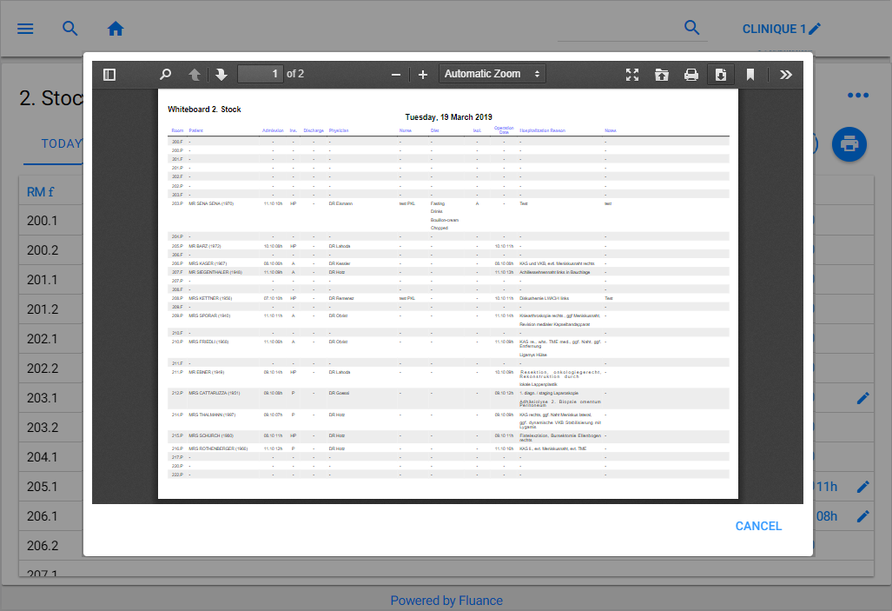This screenshot has height=611, width=892.
Task: Click the bookmark current view icon
Action: click(750, 75)
